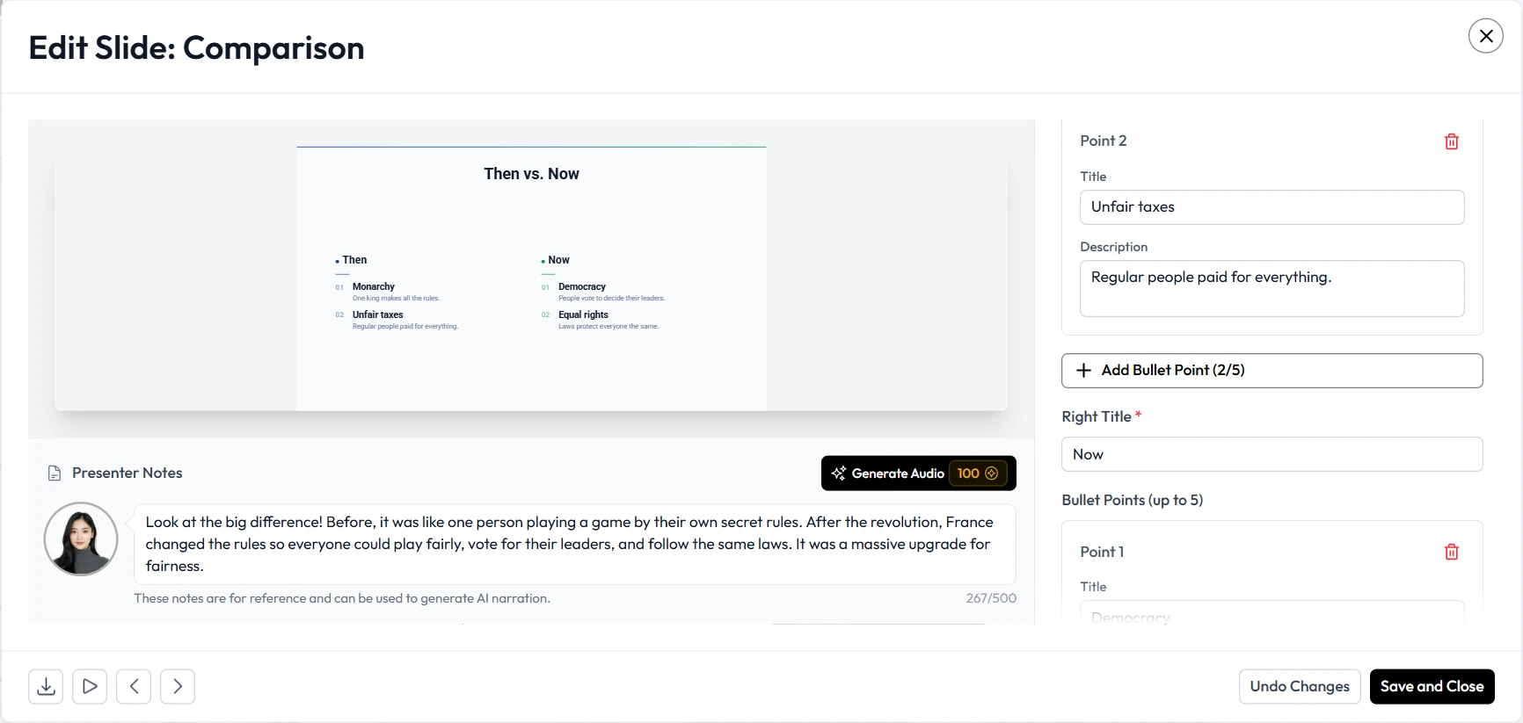Click 'People vote to decide their leaders.' text
Screen dimensions: 1523x723
(x=612, y=298)
